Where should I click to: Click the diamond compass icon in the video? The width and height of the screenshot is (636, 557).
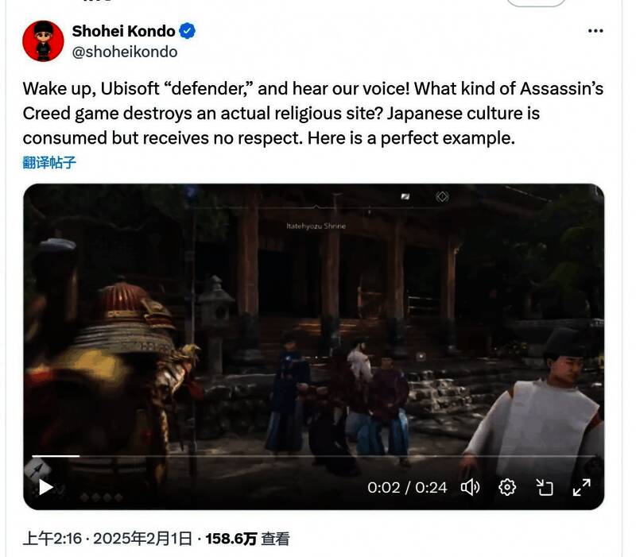(442, 196)
